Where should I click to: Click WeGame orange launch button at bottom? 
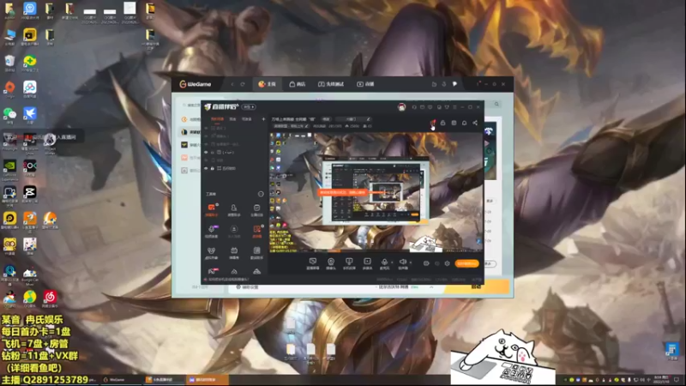click(477, 286)
